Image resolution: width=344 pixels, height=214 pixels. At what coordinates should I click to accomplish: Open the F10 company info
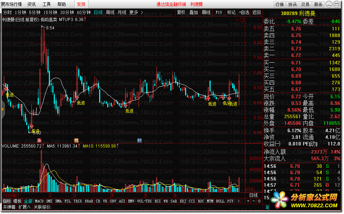219,13
